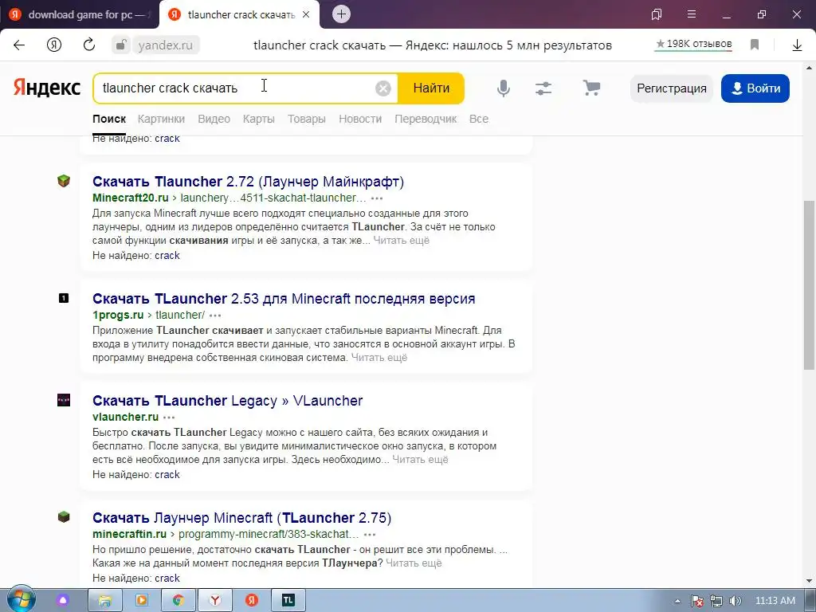Switch to Товары search tab
Viewport: 816px width, 612px height.
click(307, 119)
